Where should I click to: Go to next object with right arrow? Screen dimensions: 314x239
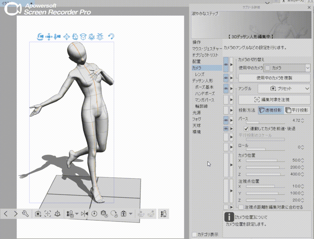pos(15,214)
